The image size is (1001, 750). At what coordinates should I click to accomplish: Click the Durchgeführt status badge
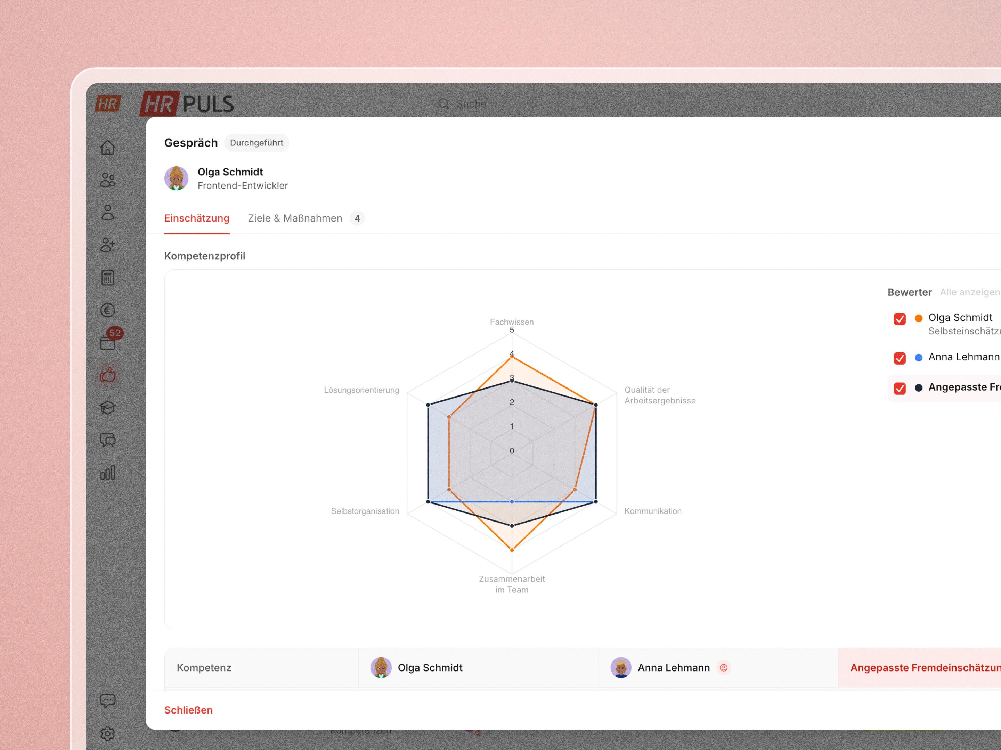coord(257,143)
